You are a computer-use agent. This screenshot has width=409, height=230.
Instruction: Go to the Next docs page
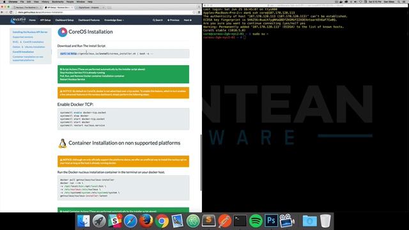[187, 20]
